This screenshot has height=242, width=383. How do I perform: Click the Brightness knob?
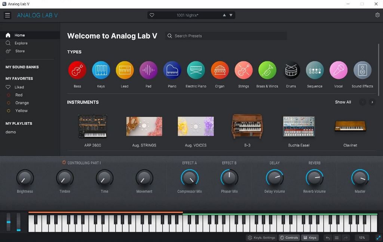click(25, 178)
